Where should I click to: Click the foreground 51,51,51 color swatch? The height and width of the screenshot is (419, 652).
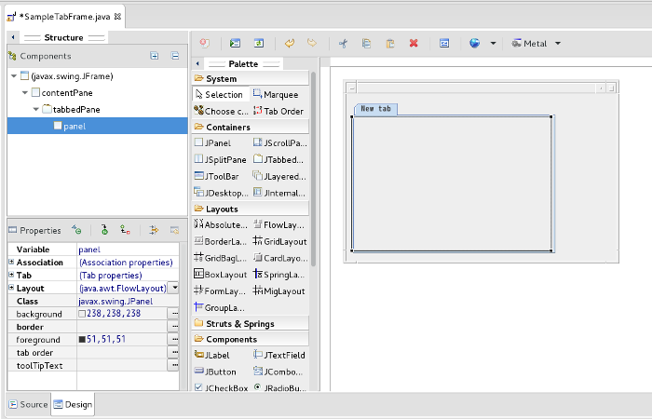pos(82,340)
